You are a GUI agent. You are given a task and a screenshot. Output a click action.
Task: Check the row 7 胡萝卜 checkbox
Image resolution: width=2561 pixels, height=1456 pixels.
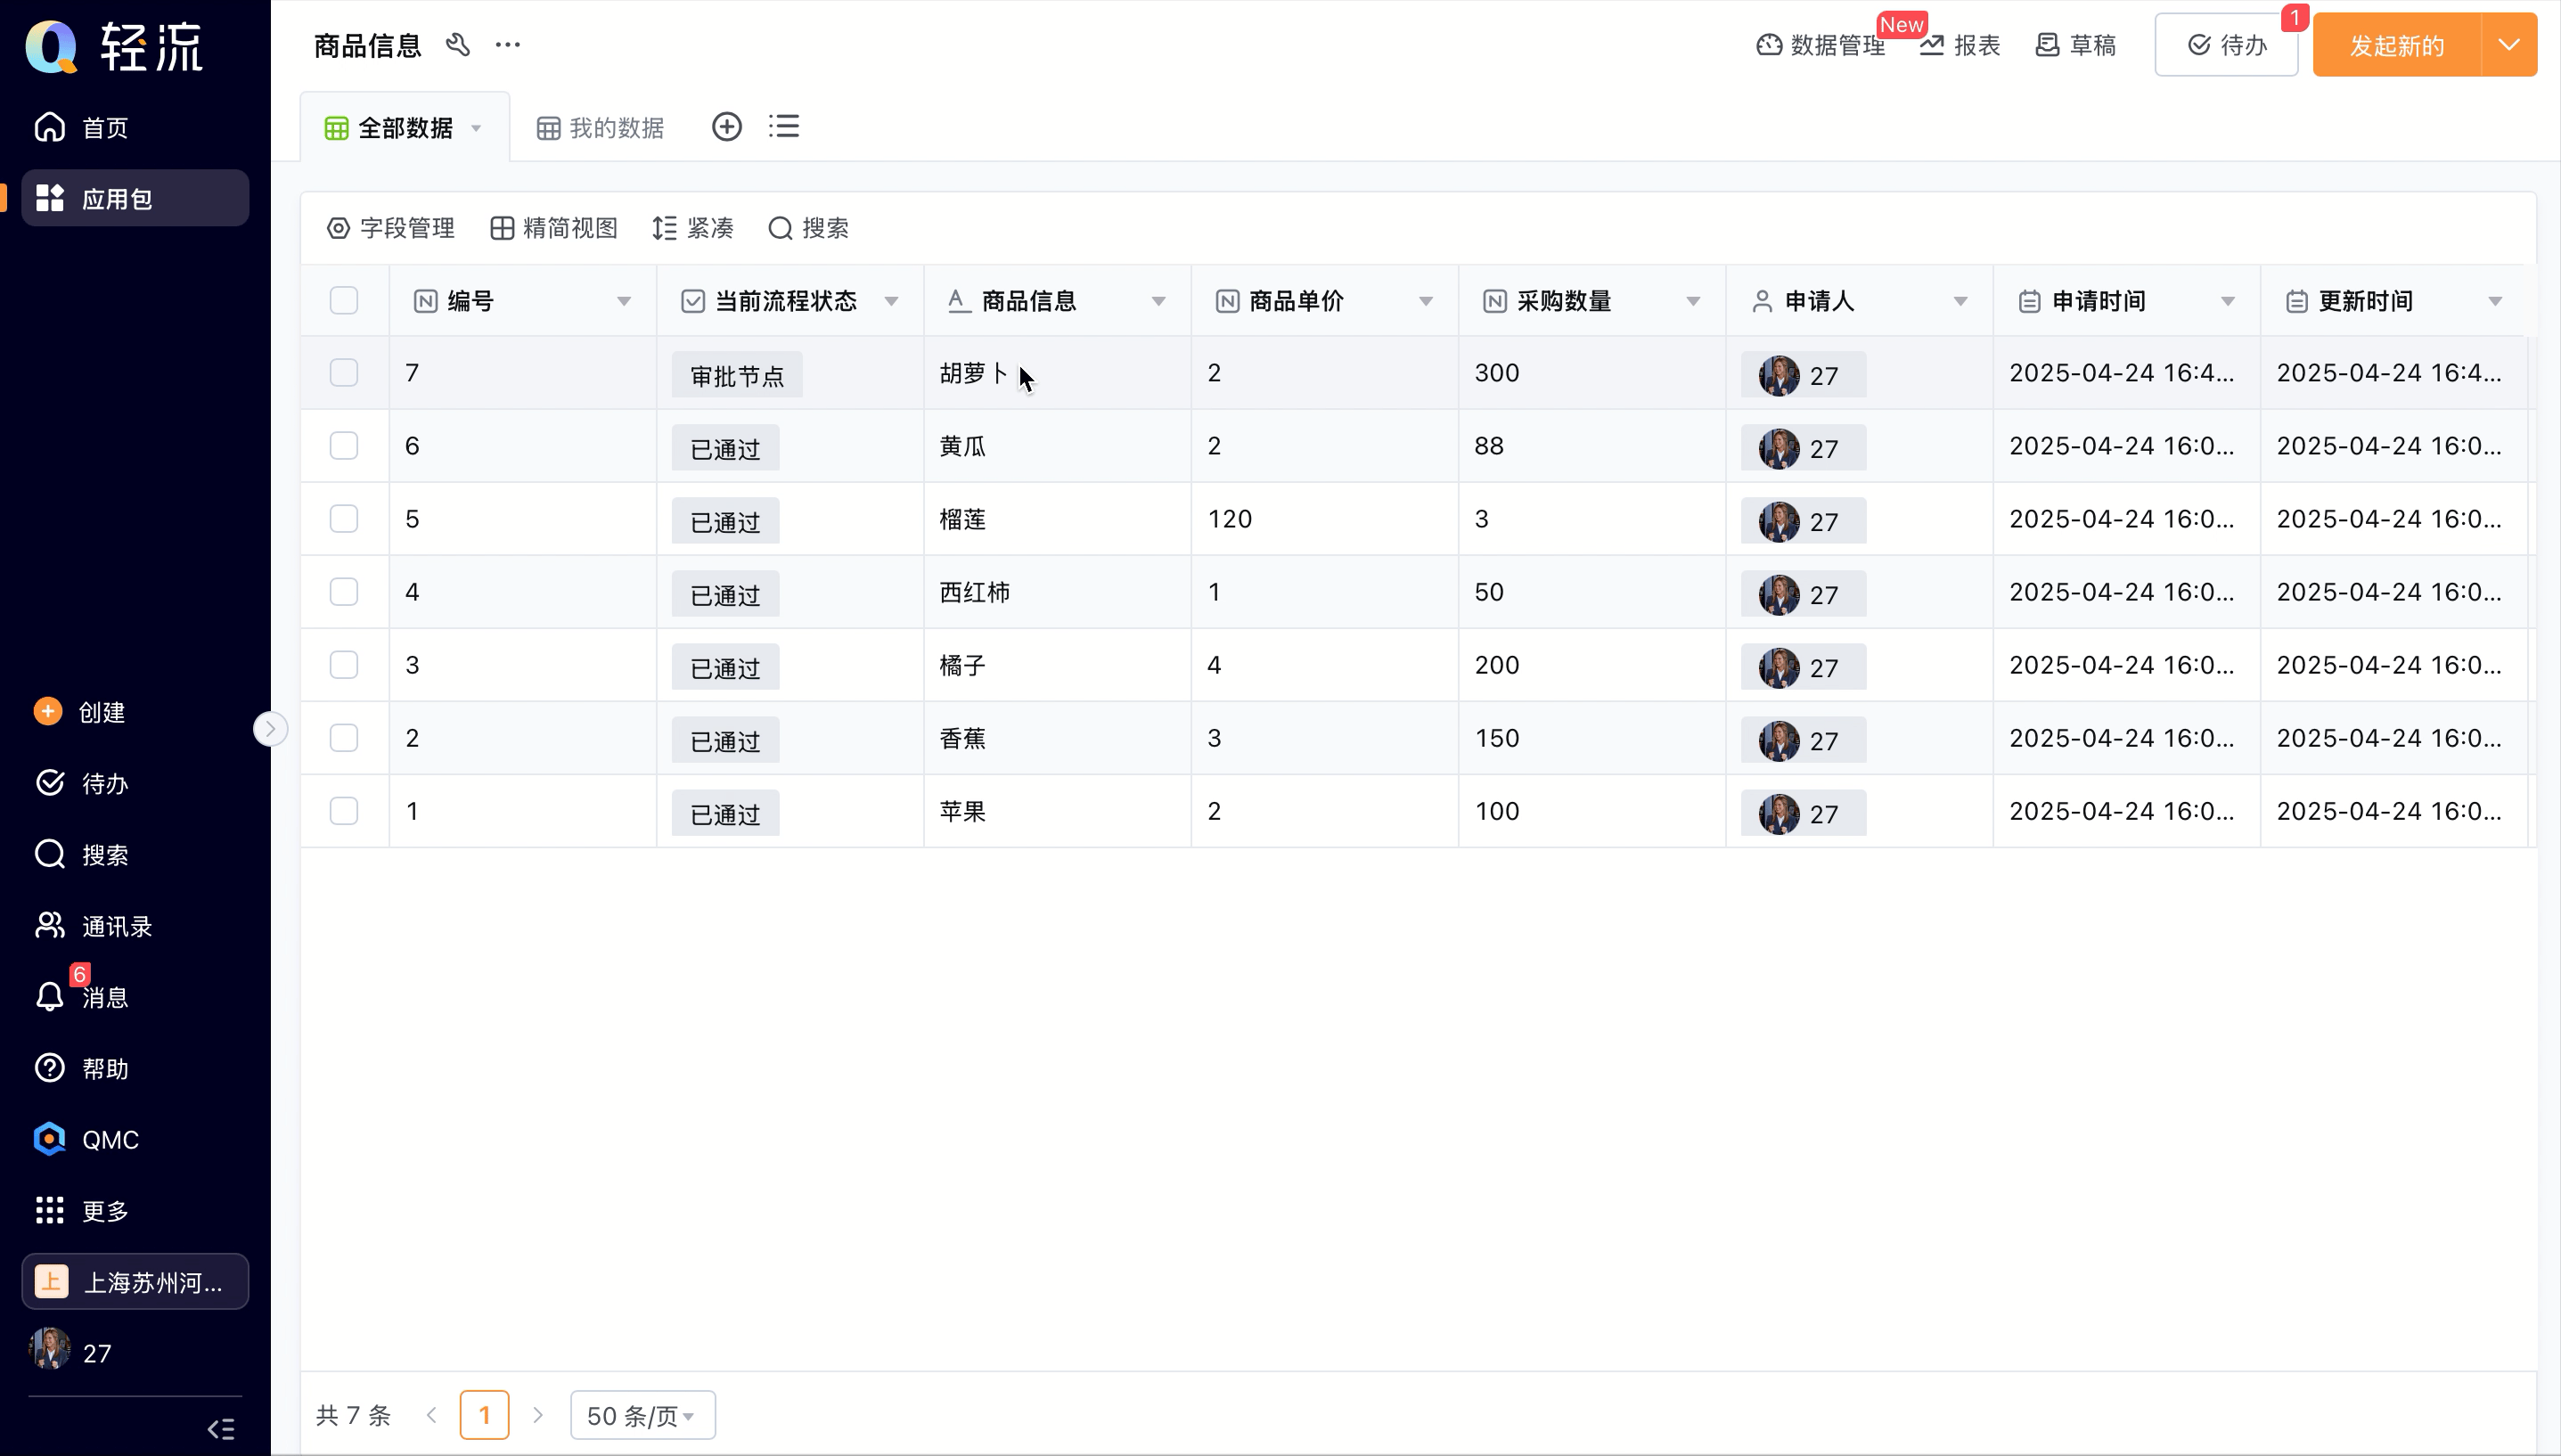344,373
